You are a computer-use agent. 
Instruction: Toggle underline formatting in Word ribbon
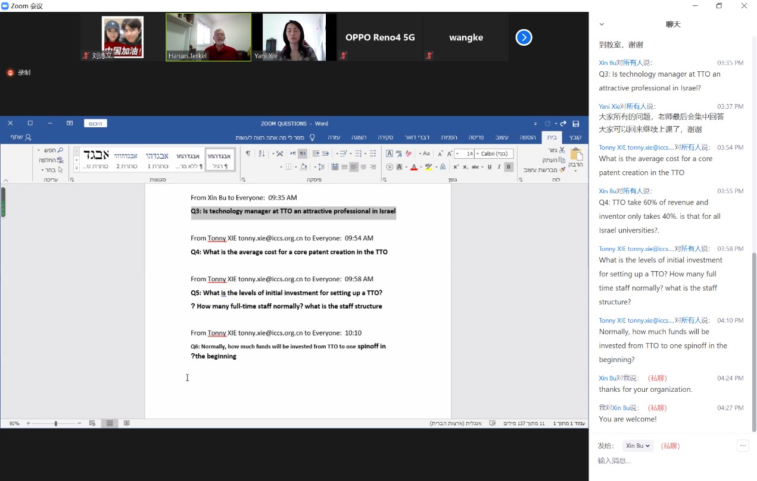[490, 167]
